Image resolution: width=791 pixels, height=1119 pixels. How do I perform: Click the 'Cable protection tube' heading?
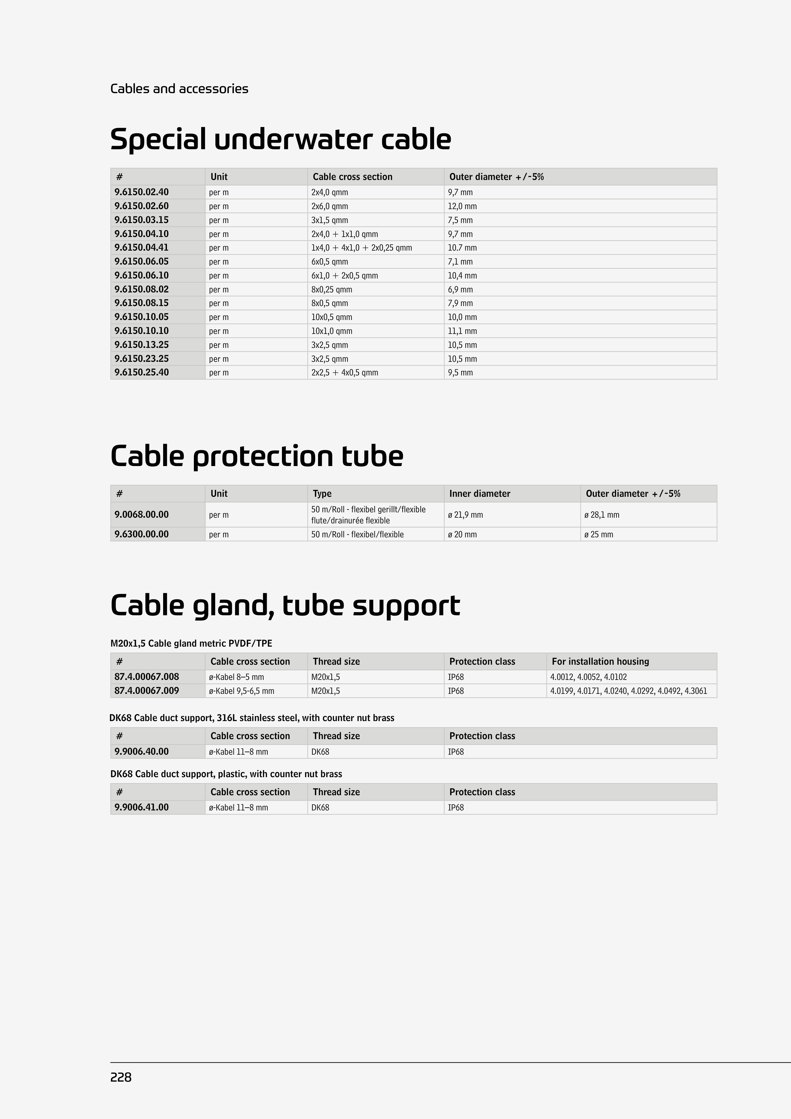click(x=257, y=456)
